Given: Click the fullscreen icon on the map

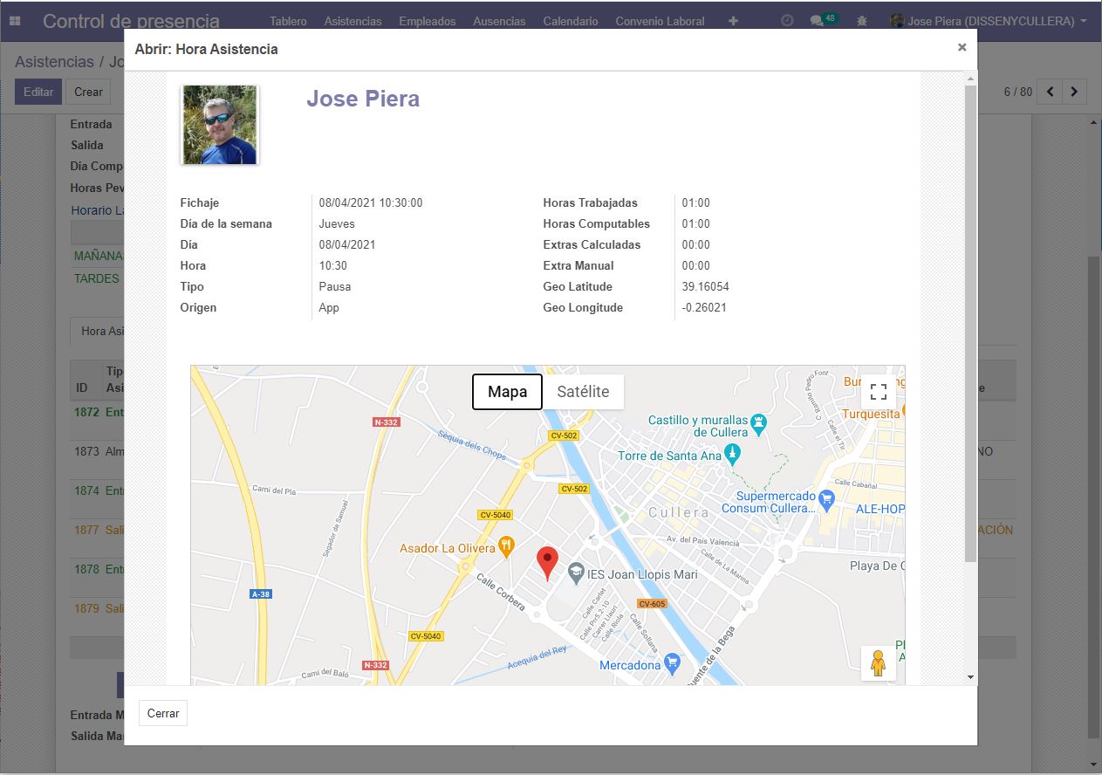Looking at the screenshot, I should pos(878,391).
